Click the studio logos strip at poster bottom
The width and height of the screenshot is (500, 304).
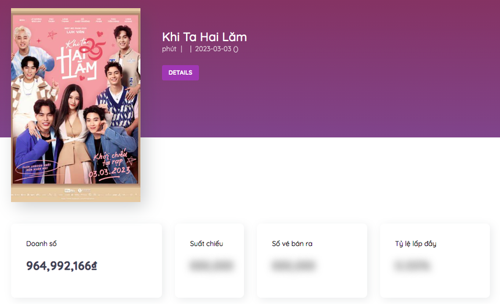tap(76, 194)
